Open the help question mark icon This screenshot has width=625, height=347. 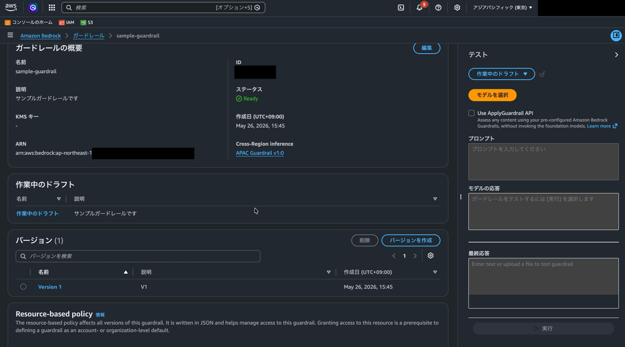tap(438, 8)
